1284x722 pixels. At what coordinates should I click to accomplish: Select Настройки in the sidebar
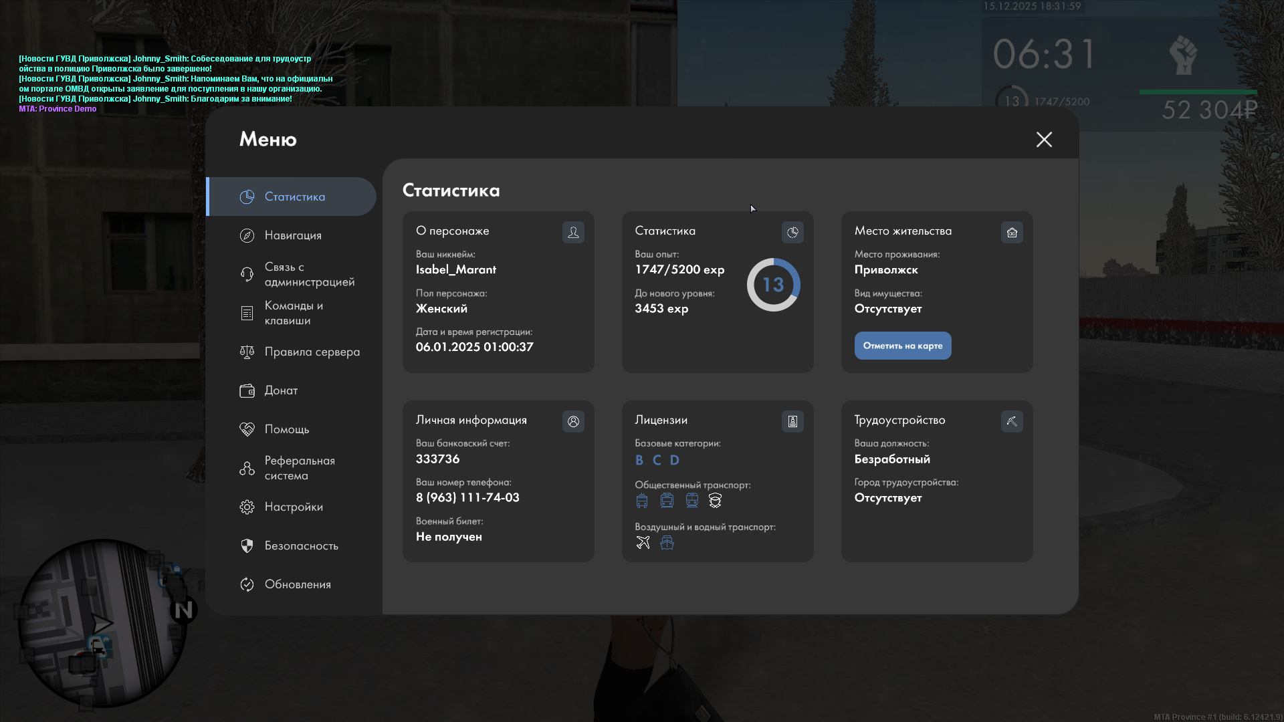(293, 507)
